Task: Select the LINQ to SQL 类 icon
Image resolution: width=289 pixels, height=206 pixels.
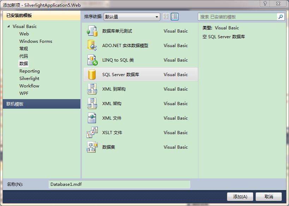Action: [92, 60]
